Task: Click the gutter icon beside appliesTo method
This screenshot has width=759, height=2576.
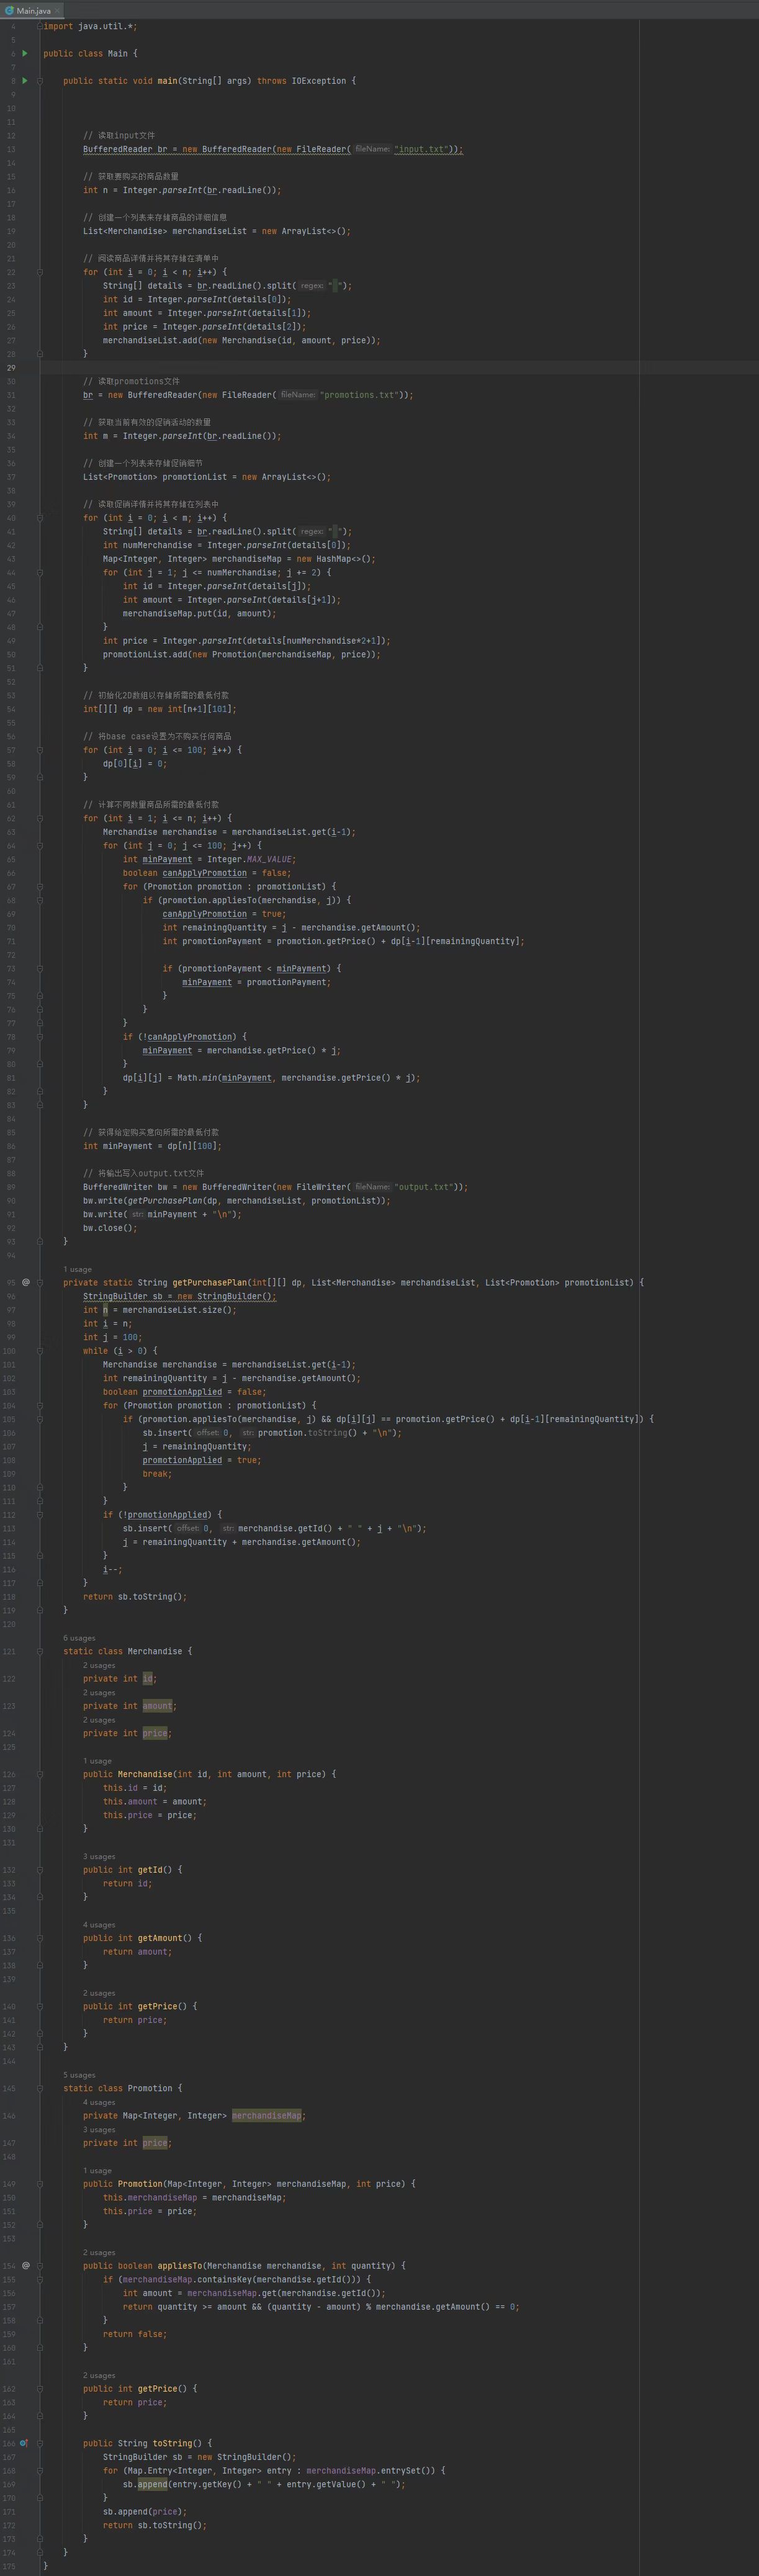Action: [26, 2265]
